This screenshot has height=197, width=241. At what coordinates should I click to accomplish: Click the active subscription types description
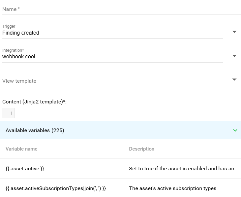[x=172, y=188]
